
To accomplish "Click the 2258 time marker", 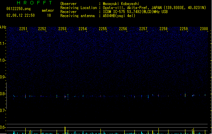I will pos(163,29).
